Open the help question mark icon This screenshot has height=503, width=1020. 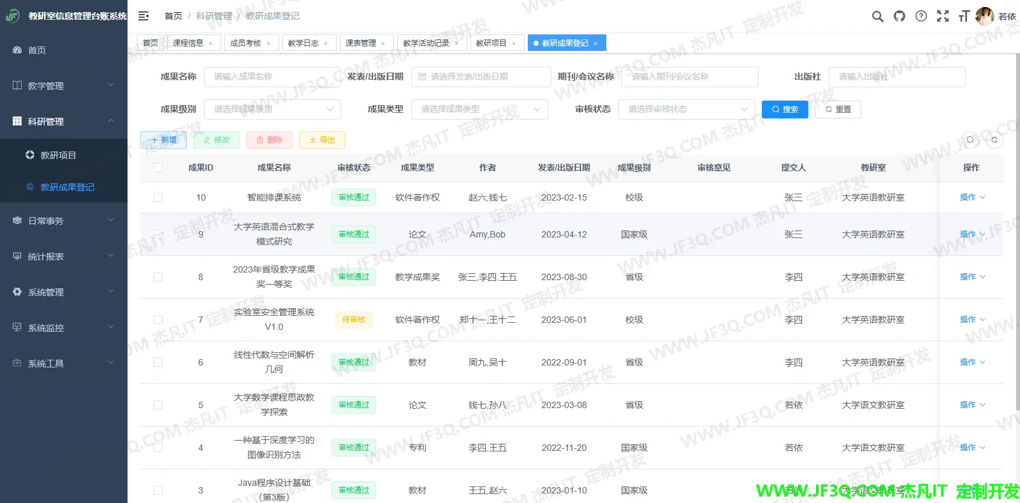click(921, 17)
